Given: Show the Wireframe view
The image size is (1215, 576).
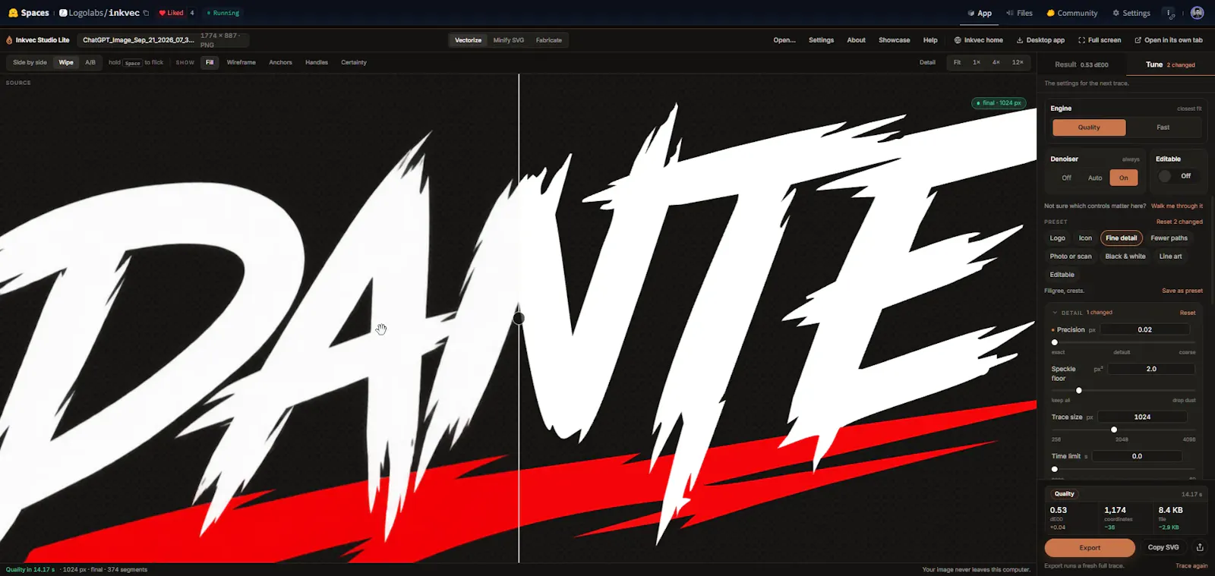Looking at the screenshot, I should coord(241,62).
